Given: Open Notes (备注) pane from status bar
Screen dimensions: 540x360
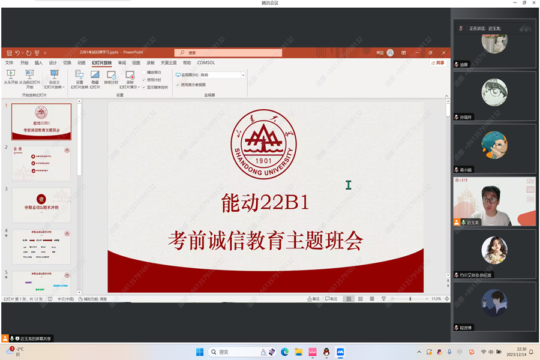Looking at the screenshot, I should point(313,299).
